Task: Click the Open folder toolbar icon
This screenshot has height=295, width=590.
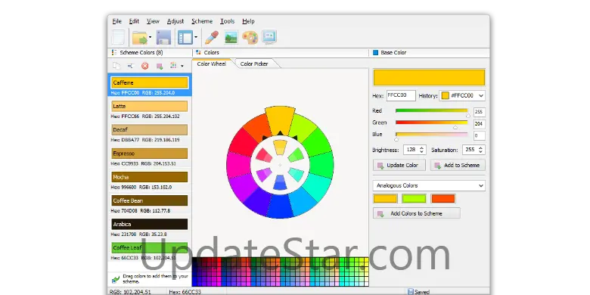Action: pos(140,38)
